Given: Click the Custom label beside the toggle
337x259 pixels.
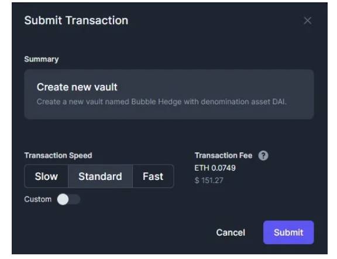Looking at the screenshot, I should pos(38,199).
